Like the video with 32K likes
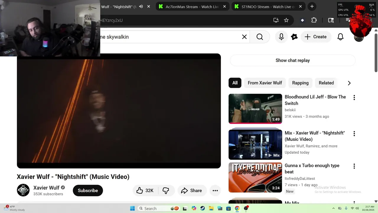378x213 pixels. [x=145, y=191]
